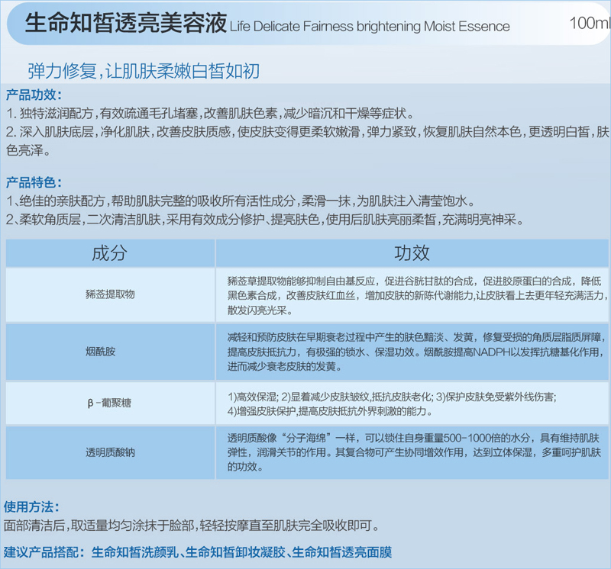
Task: Click the 使用方法 heading
Action: pyautogui.click(x=32, y=507)
